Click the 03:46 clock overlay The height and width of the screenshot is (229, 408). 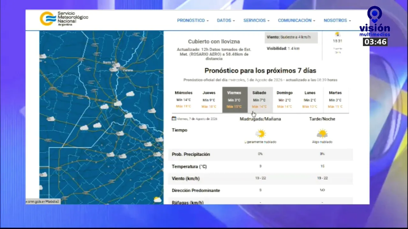point(375,42)
